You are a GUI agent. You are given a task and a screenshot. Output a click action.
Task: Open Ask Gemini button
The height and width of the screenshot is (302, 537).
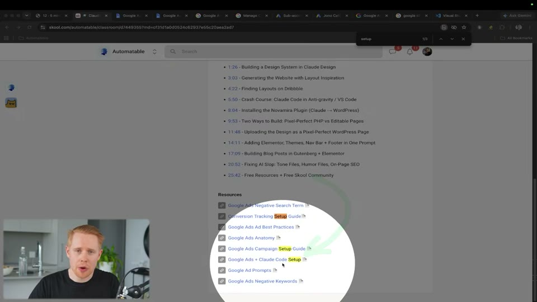pos(517,16)
